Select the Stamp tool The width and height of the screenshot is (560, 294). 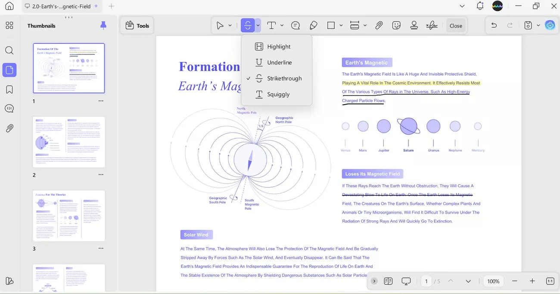coord(414,26)
